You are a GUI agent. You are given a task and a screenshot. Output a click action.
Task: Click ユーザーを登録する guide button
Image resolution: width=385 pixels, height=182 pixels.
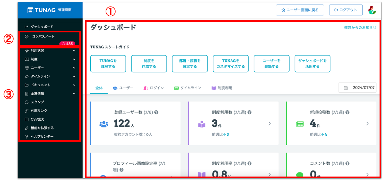pyautogui.click(x=272, y=64)
